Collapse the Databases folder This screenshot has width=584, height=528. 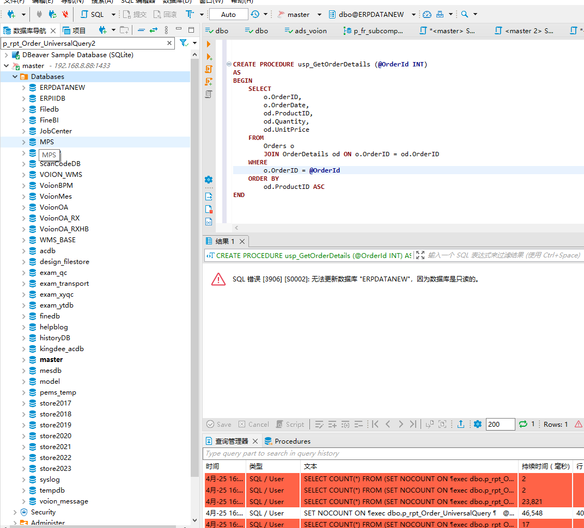[15, 76]
